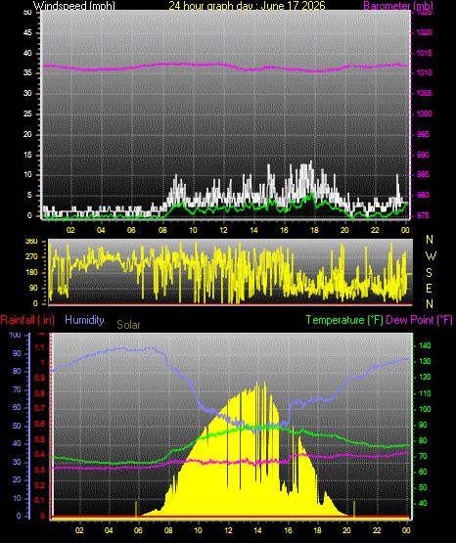
Task: Click the 1.1 value on the rainfall axis
Action: coord(40,347)
